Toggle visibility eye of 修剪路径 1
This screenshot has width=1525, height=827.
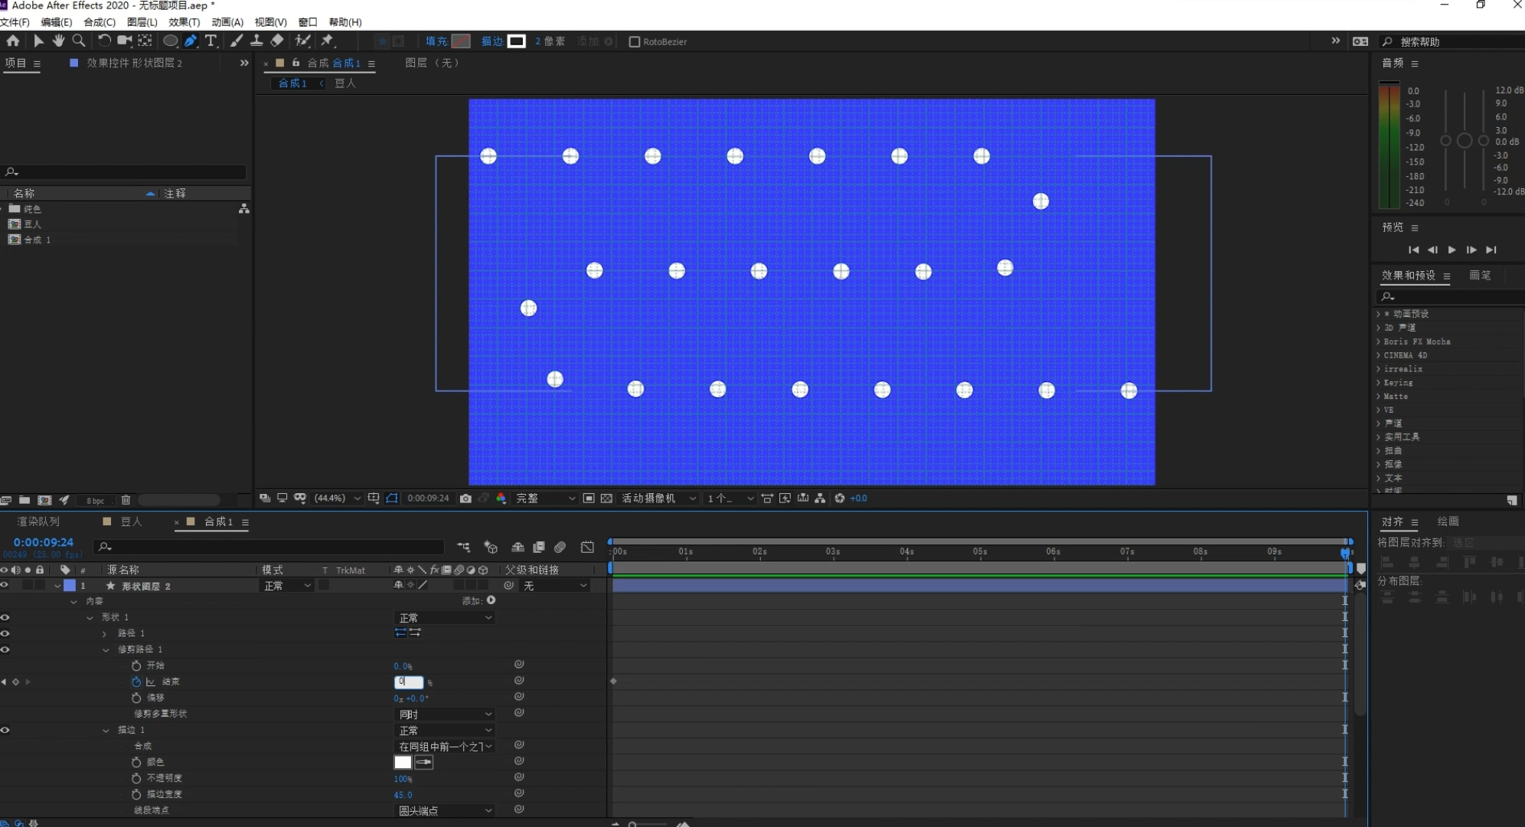tap(5, 649)
